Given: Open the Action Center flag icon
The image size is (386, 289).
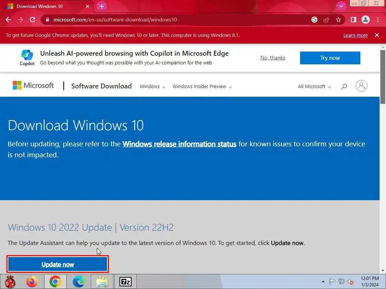Looking at the screenshot, I should [332, 281].
